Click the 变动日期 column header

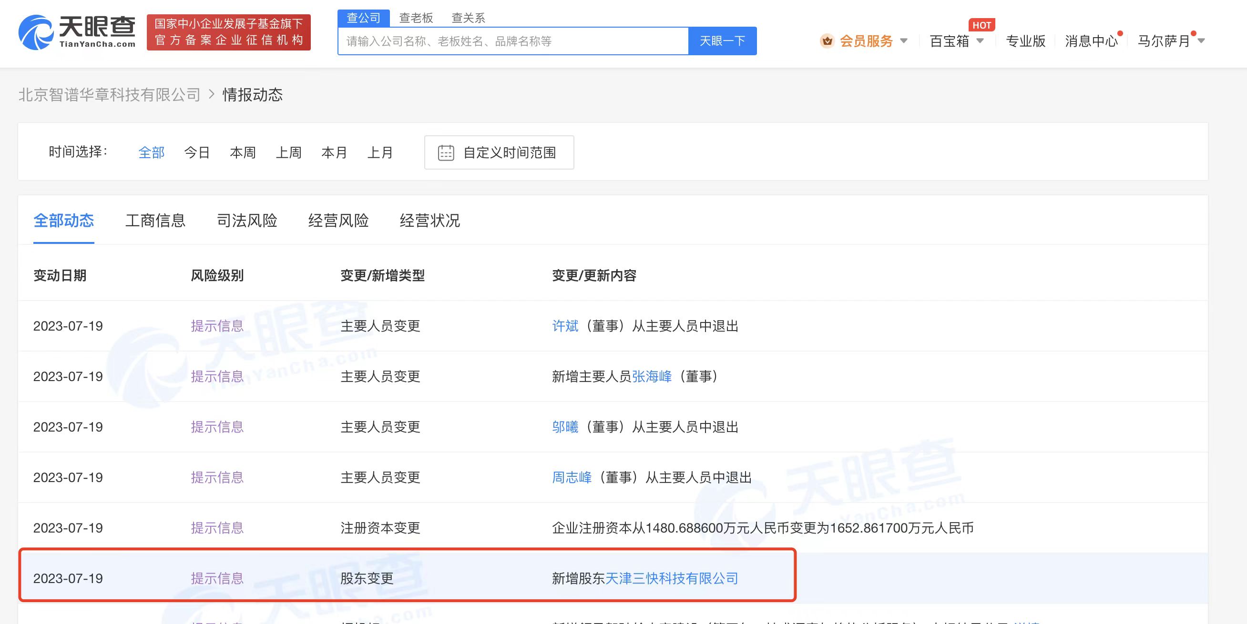[60, 276]
